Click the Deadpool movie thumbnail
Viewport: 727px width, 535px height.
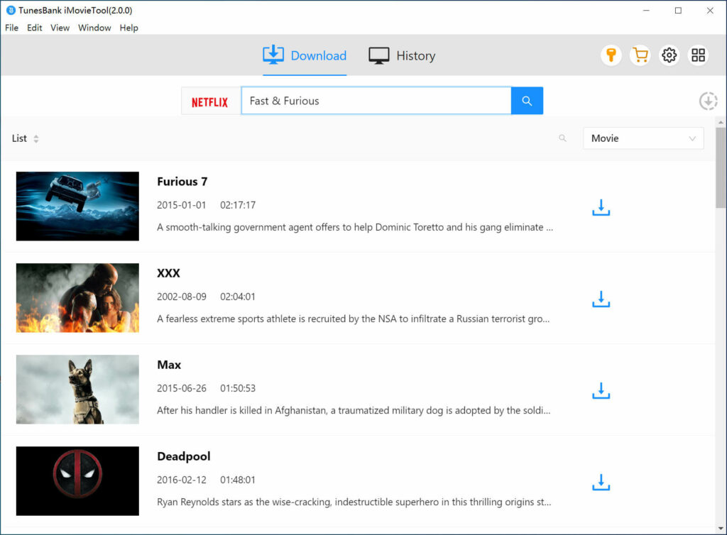coord(77,481)
